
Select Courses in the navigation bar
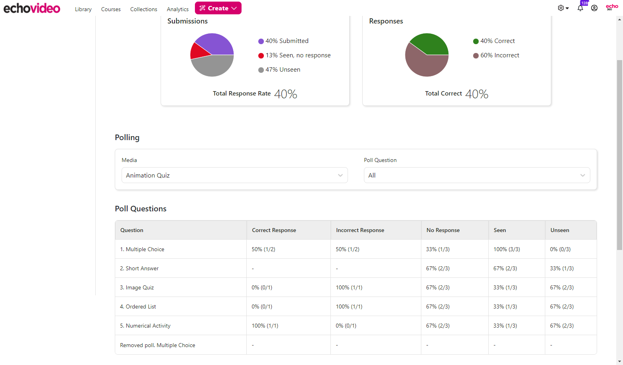(x=111, y=9)
